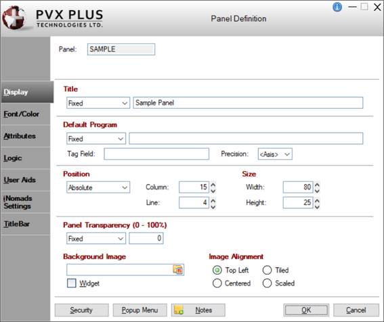
Task: Decrease Height value with down arrow
Action: (x=317, y=206)
